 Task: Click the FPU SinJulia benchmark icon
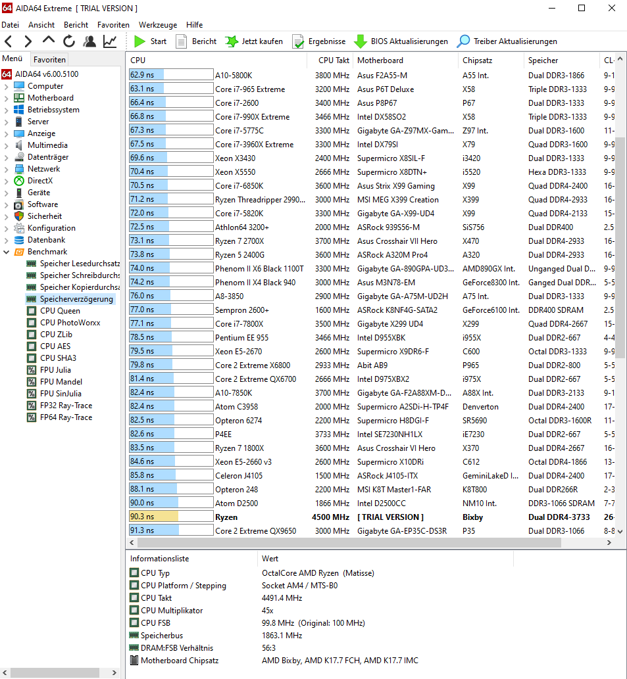tap(31, 394)
